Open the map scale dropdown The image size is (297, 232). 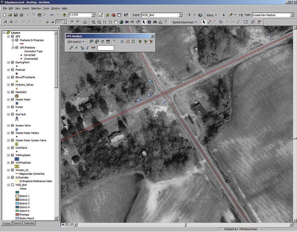click(x=93, y=15)
